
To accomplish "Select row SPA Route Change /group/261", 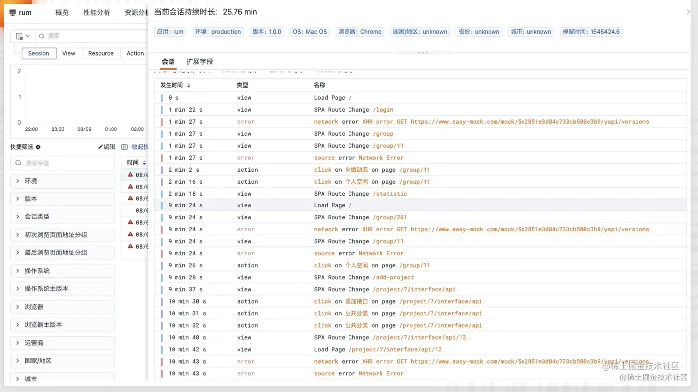I will pos(420,217).
